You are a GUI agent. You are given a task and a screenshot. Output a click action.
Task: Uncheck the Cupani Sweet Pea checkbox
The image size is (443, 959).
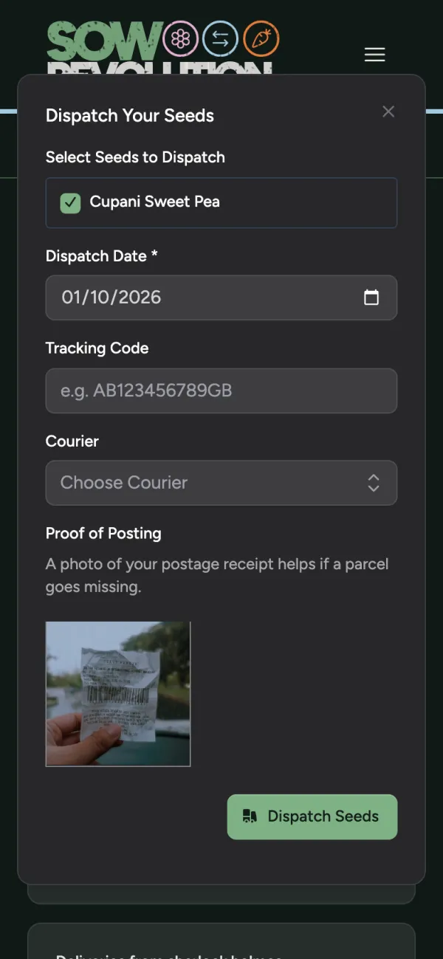pos(70,203)
